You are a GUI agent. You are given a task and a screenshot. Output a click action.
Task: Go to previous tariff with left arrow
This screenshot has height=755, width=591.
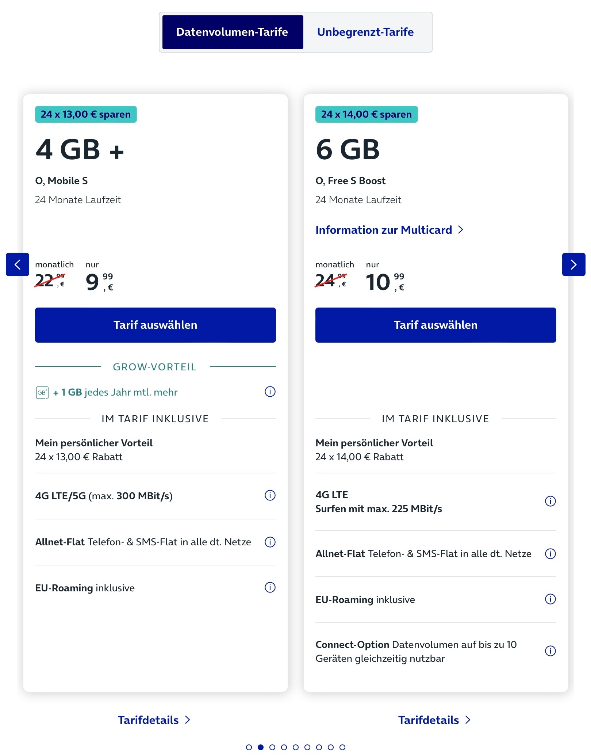tap(18, 264)
